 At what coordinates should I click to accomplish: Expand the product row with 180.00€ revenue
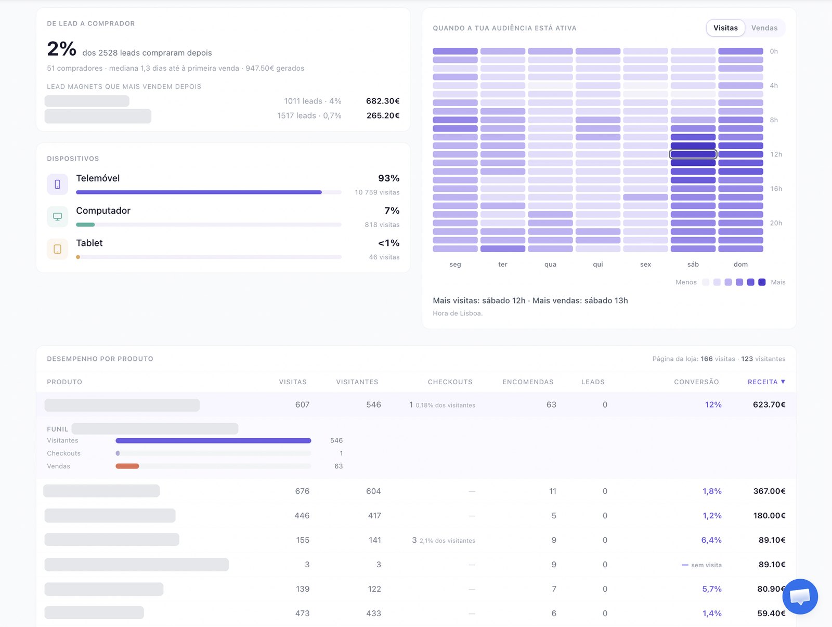click(416, 516)
